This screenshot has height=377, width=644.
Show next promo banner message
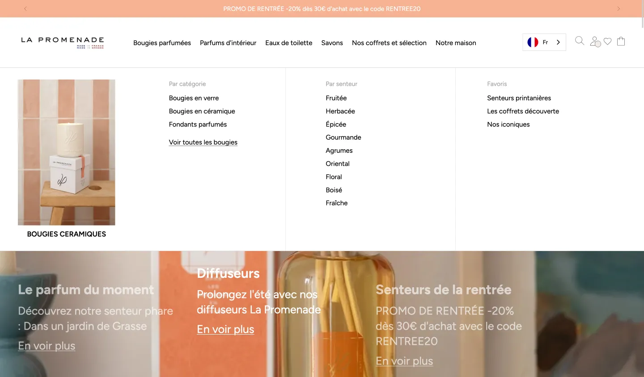619,8
